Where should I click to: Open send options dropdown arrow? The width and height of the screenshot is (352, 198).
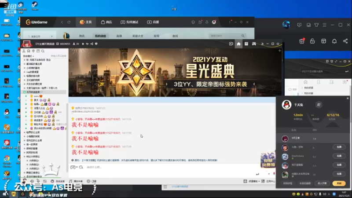[x=269, y=174]
